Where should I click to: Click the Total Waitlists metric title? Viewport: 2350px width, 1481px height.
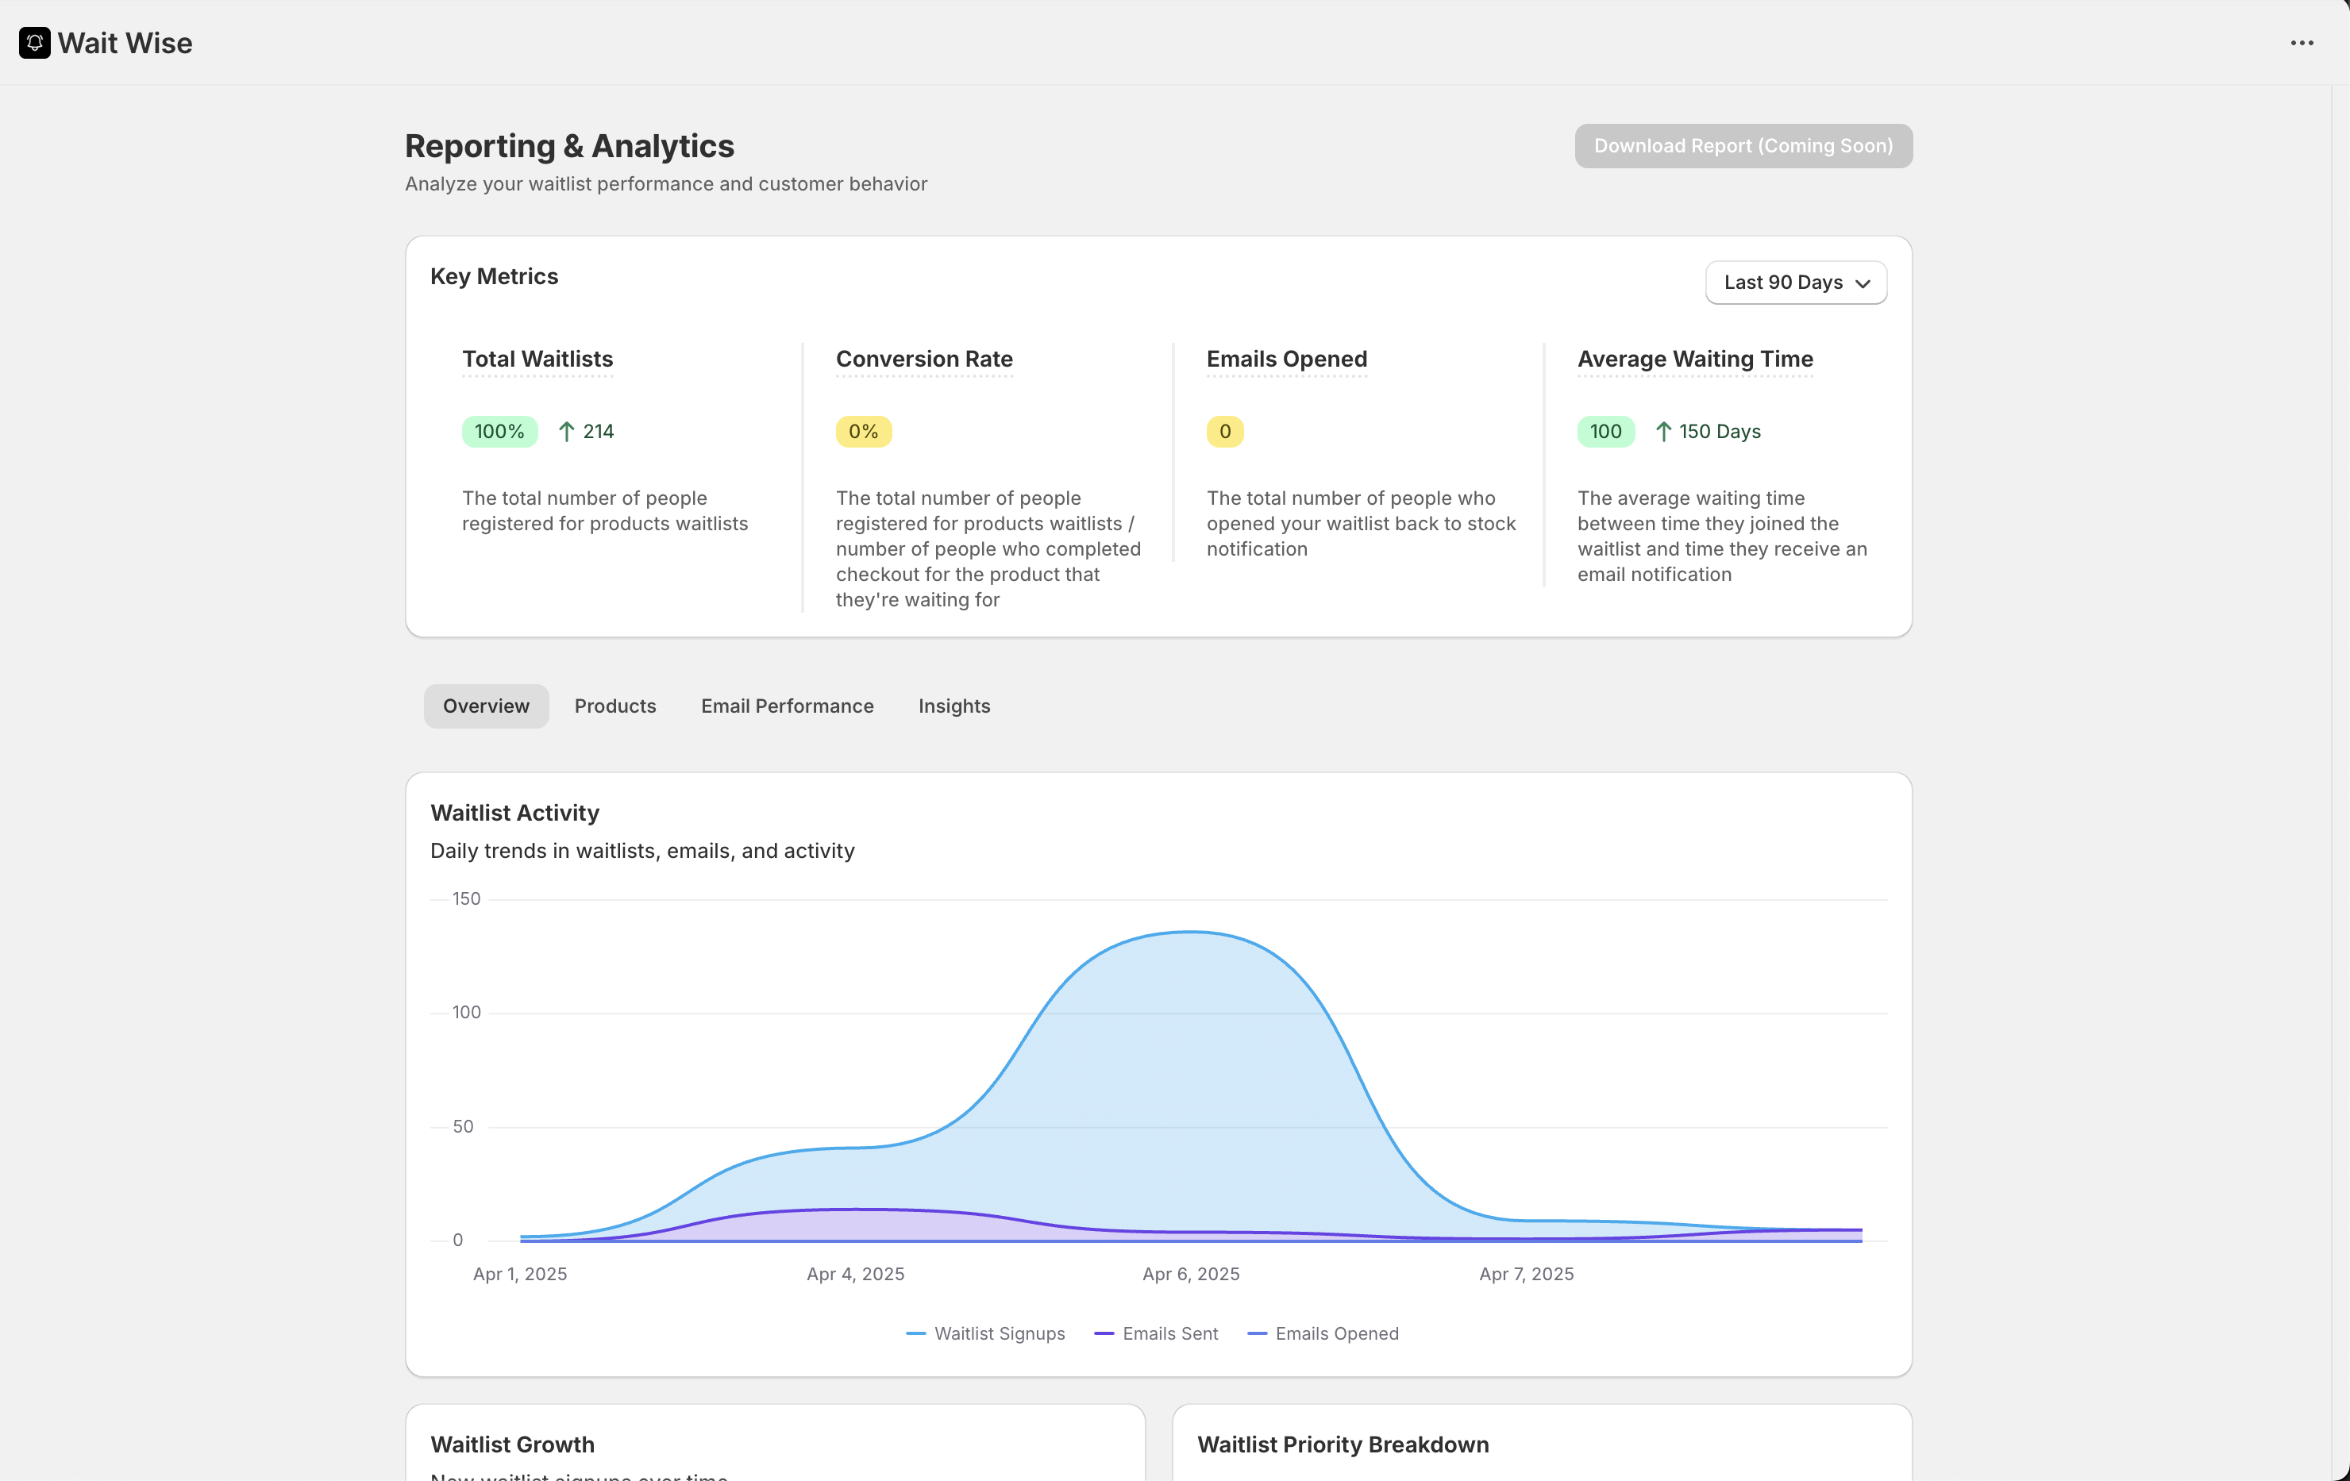point(537,359)
